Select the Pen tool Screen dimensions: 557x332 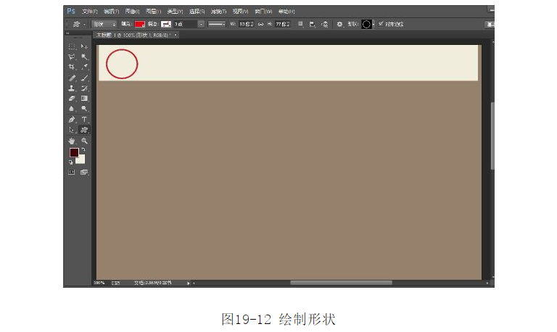tap(72, 119)
